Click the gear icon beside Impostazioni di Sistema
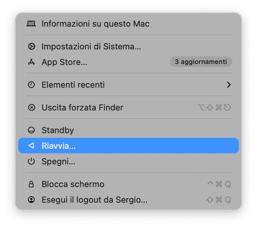Screen dimensions: 257x228 pos(32,46)
